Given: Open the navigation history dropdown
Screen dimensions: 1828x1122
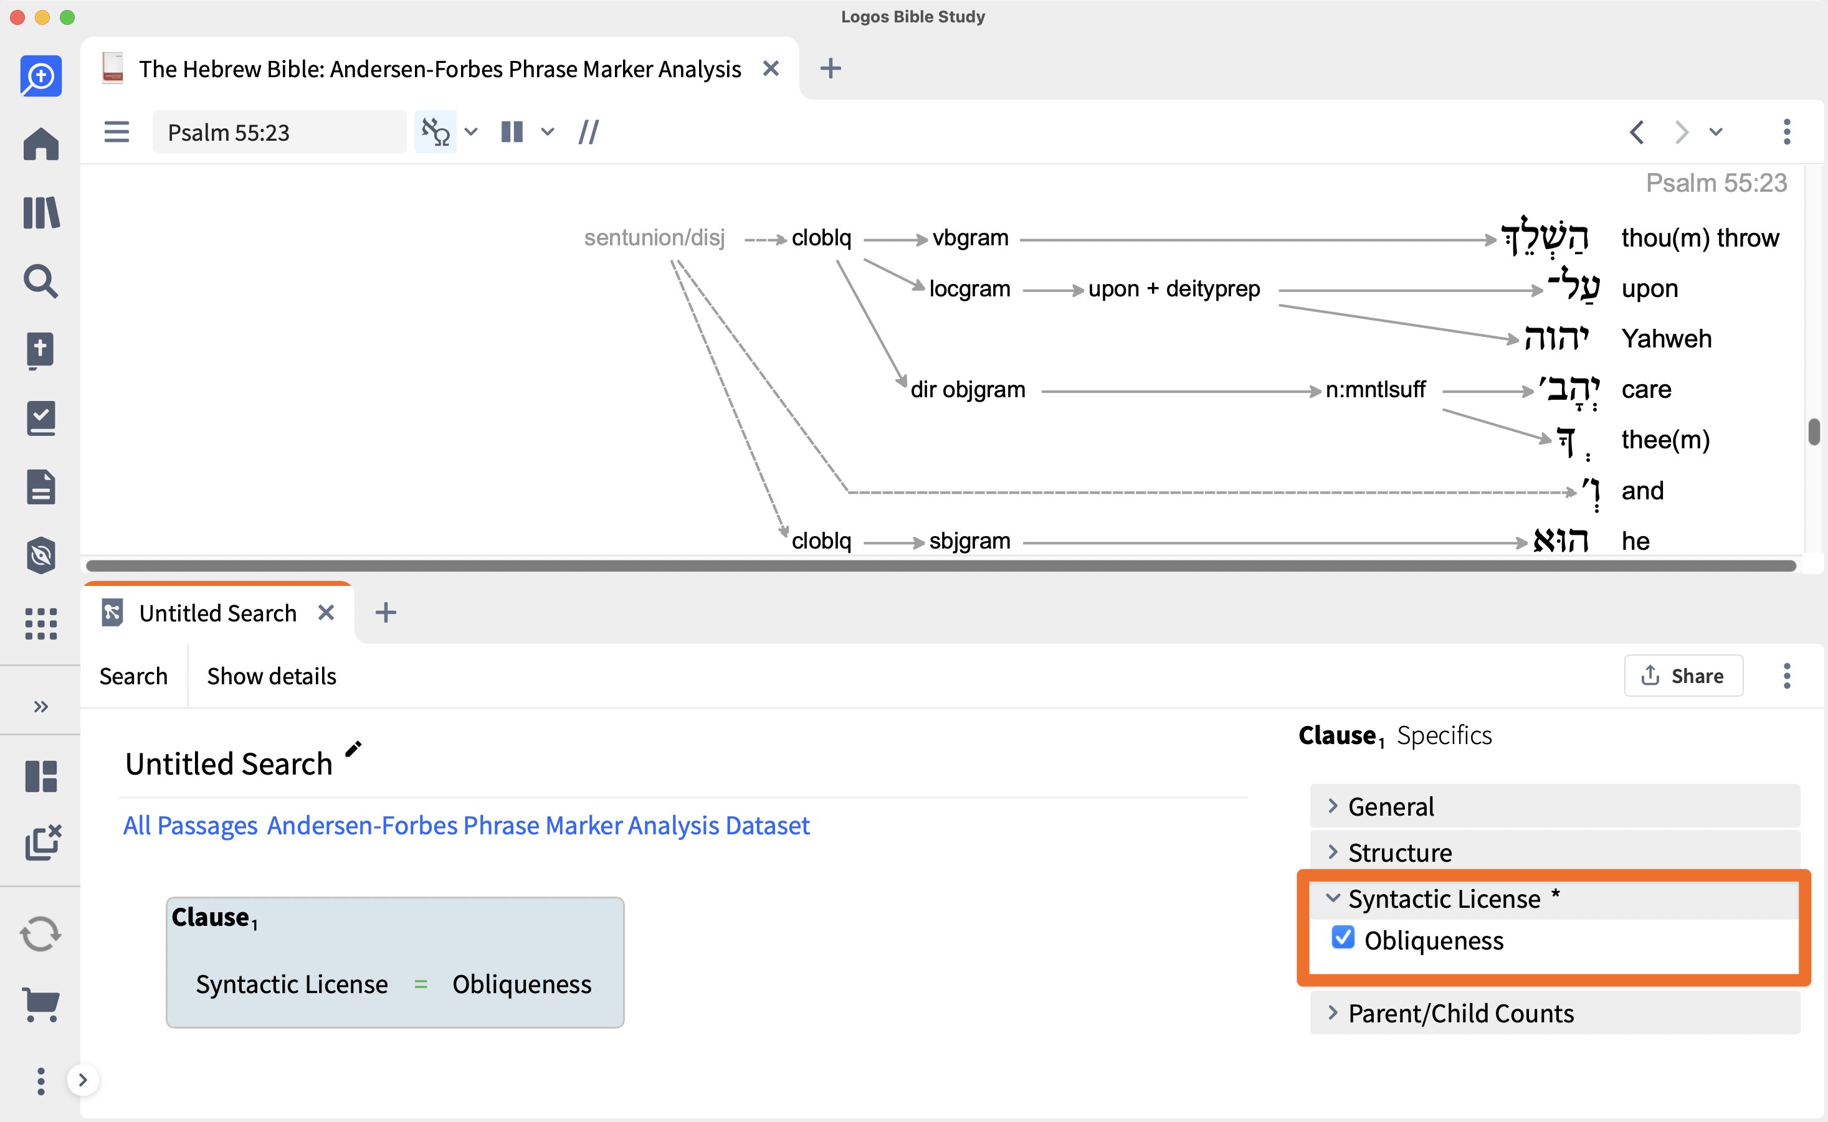Looking at the screenshot, I should tap(1716, 132).
